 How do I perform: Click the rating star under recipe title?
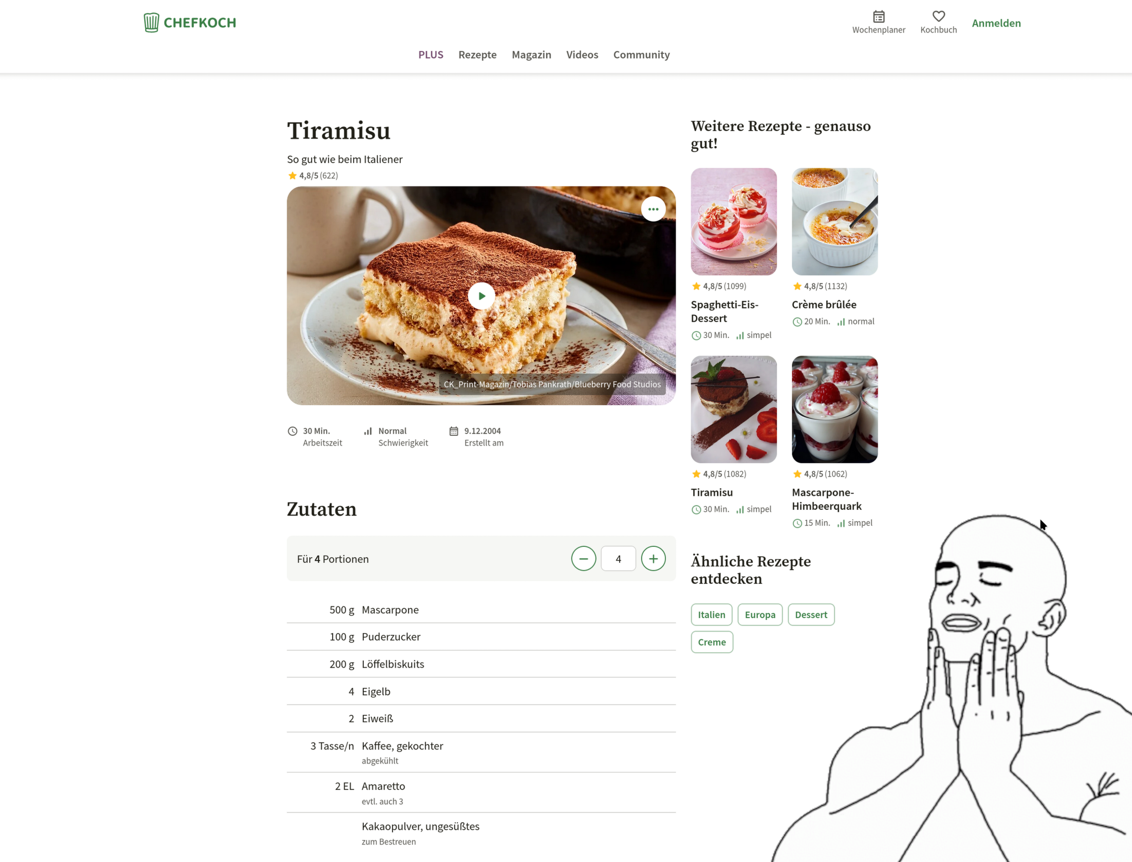pos(292,175)
